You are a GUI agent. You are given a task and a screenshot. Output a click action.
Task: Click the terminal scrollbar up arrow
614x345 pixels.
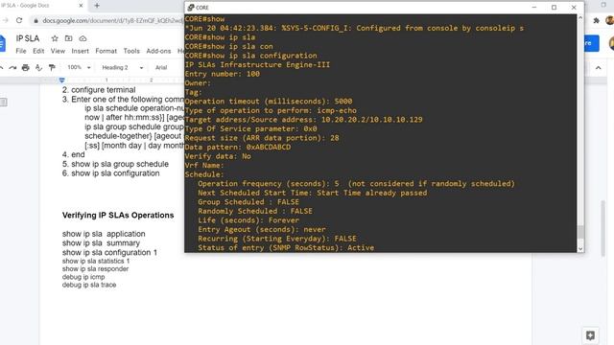point(580,18)
